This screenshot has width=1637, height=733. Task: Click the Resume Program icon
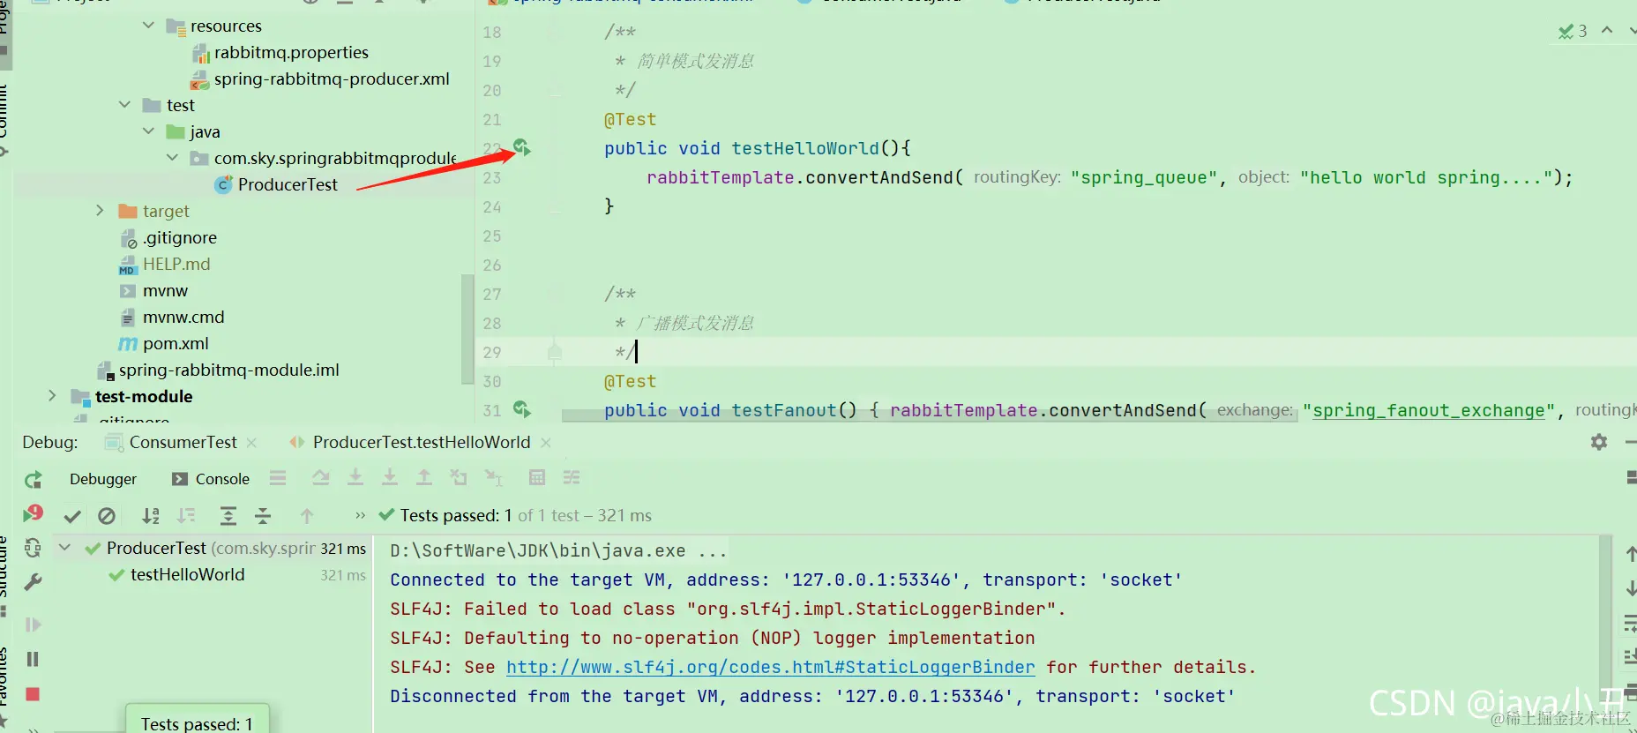34,625
